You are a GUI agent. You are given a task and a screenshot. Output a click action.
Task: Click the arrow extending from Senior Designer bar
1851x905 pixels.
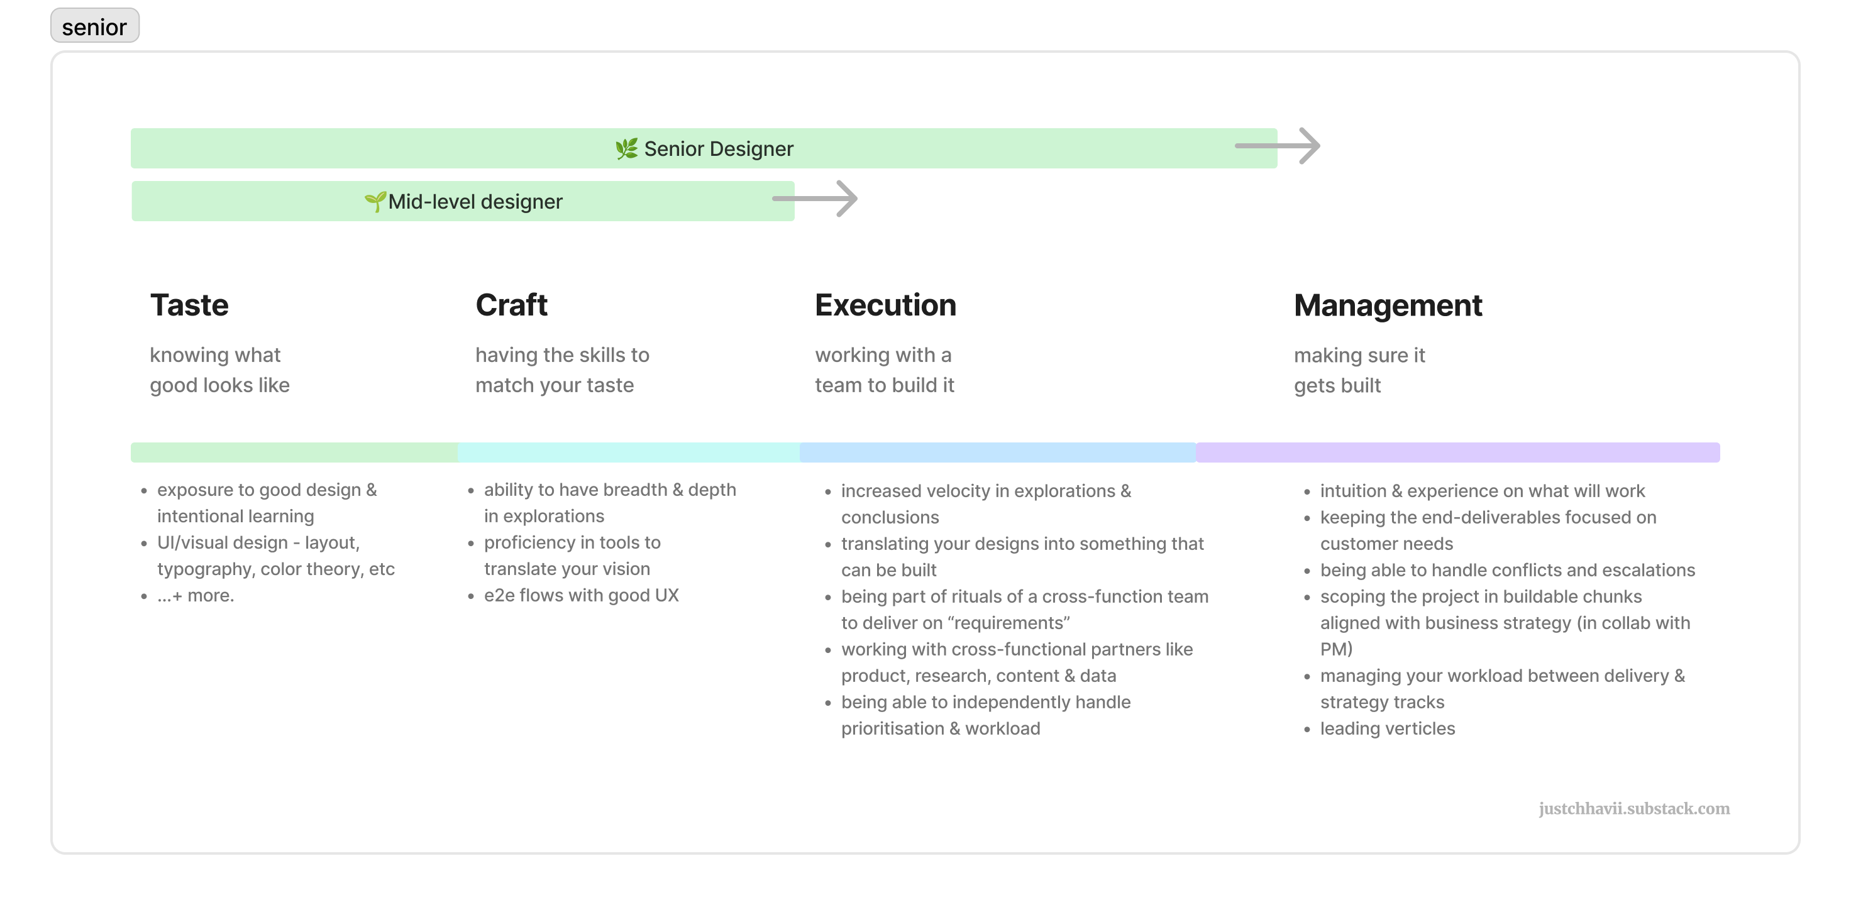tap(1278, 146)
